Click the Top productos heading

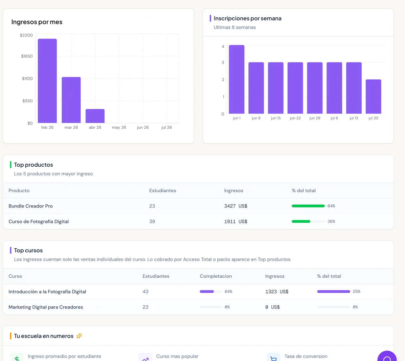(34, 165)
